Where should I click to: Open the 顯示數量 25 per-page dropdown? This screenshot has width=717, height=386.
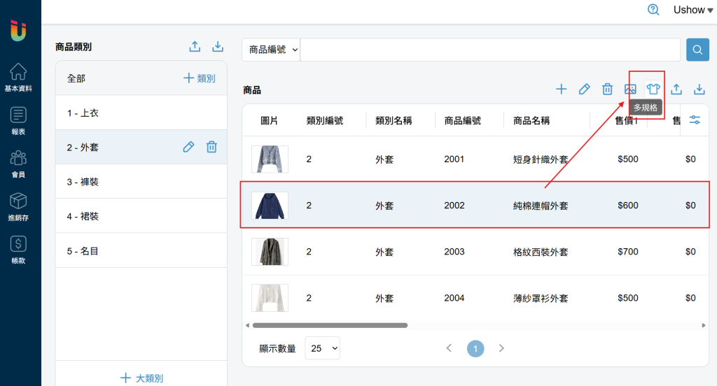(322, 348)
